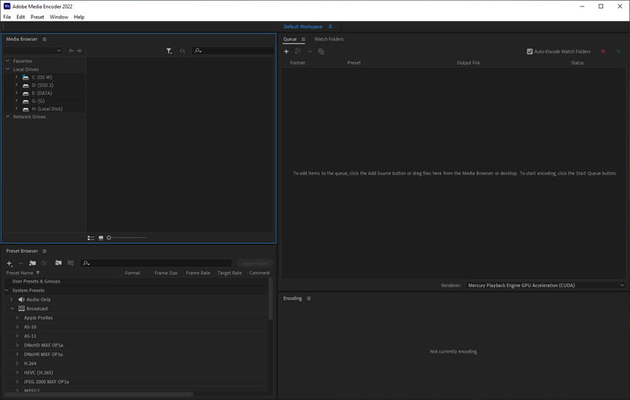630x400 pixels.
Task: Click the Create New Preset Group folder icon
Action: [32, 263]
